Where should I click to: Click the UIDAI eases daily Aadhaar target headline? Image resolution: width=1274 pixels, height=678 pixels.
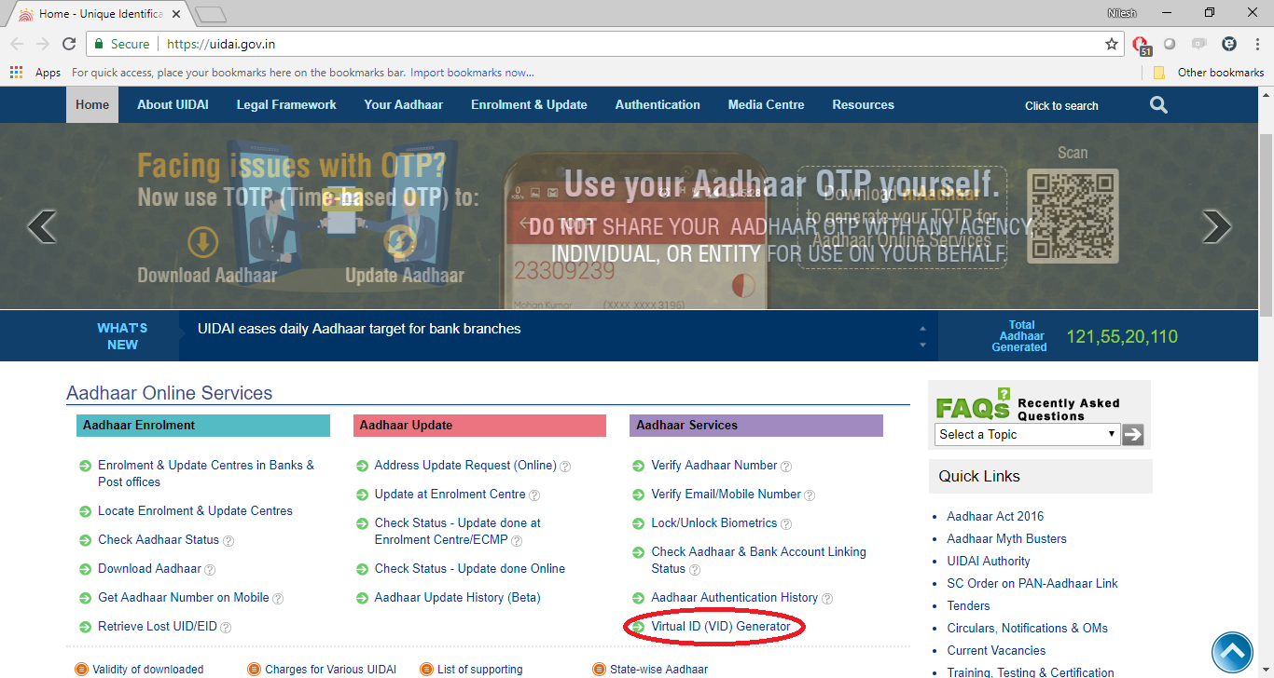coord(359,329)
